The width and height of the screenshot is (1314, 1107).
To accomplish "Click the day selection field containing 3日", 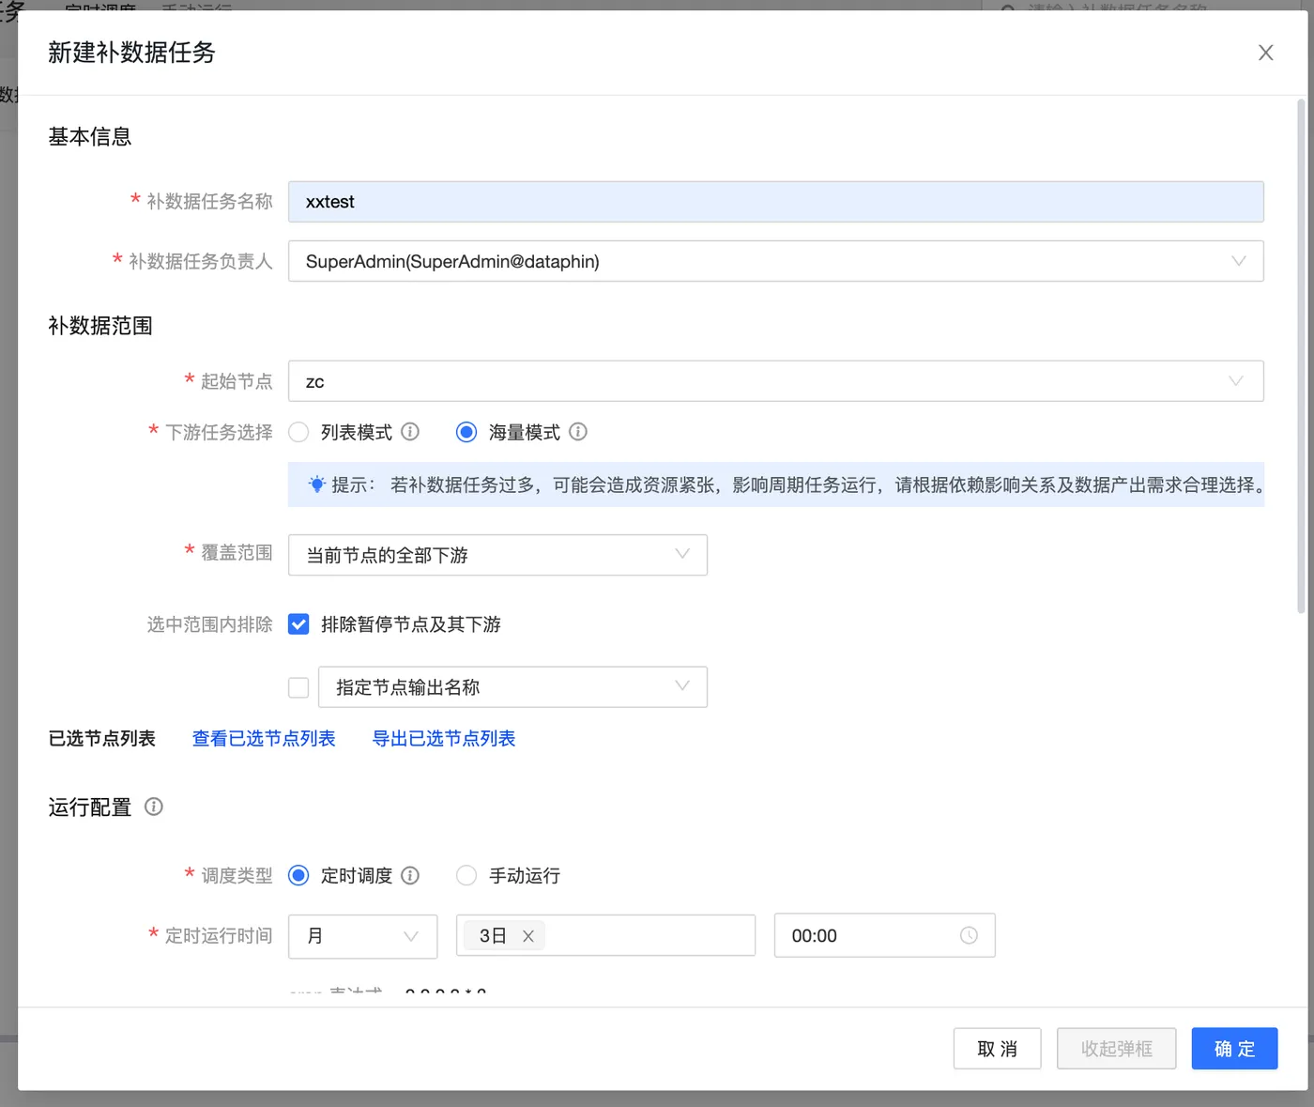I will (605, 936).
